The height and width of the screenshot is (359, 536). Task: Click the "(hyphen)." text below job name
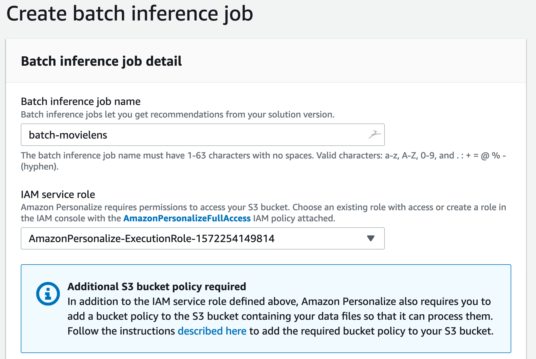click(40, 166)
